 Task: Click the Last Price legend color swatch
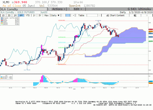[2, 18]
